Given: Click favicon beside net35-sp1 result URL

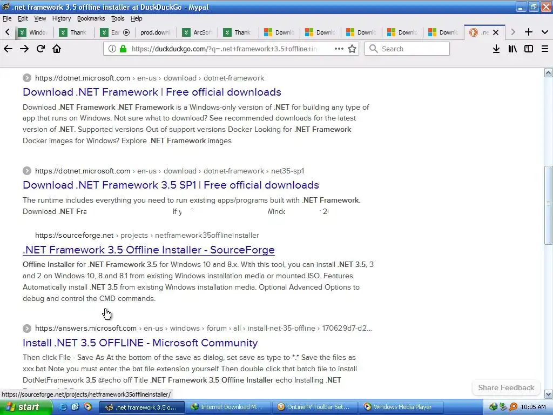Looking at the screenshot, I should [27, 171].
